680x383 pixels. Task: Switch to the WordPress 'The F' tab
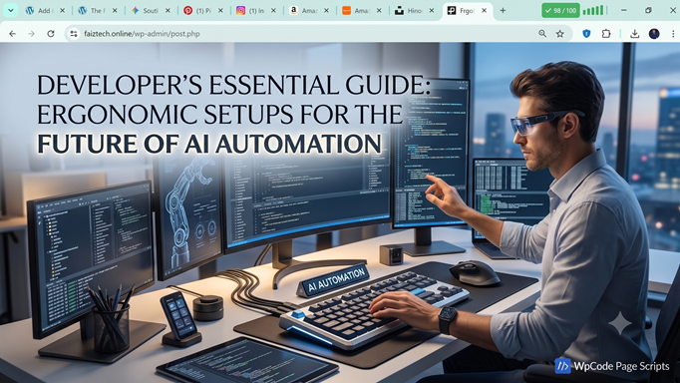coord(92,10)
